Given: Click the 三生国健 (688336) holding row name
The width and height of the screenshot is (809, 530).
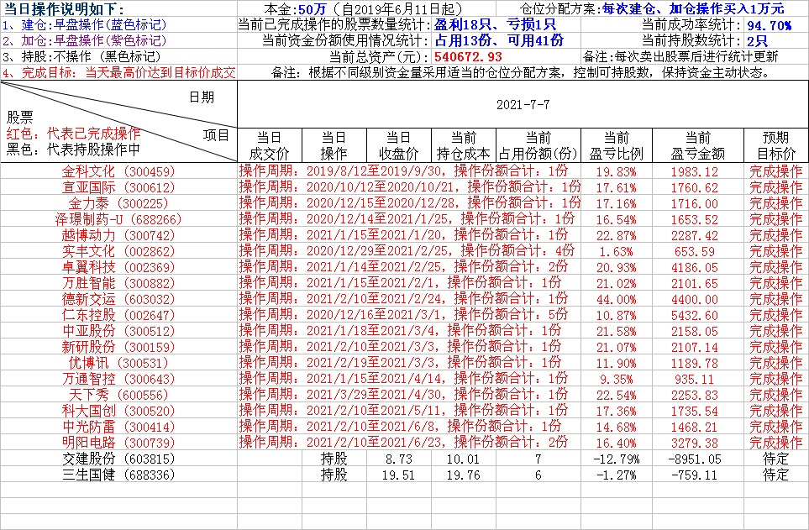Looking at the screenshot, I should (x=118, y=475).
